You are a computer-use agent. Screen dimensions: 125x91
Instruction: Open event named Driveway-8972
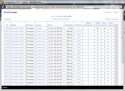(x=17, y=31)
